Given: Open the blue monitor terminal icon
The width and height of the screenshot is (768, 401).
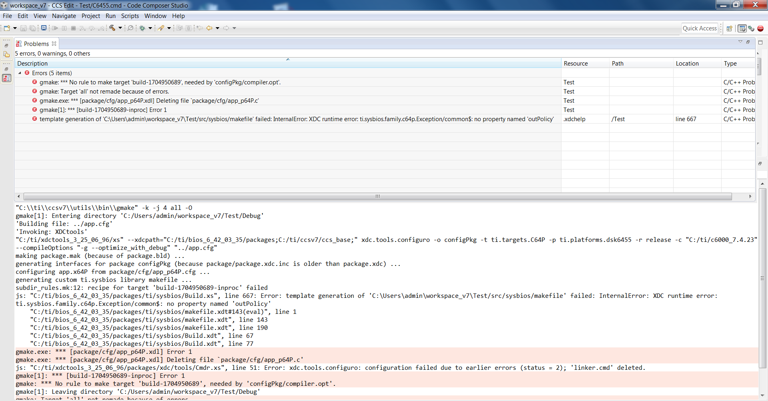Looking at the screenshot, I should (44, 28).
